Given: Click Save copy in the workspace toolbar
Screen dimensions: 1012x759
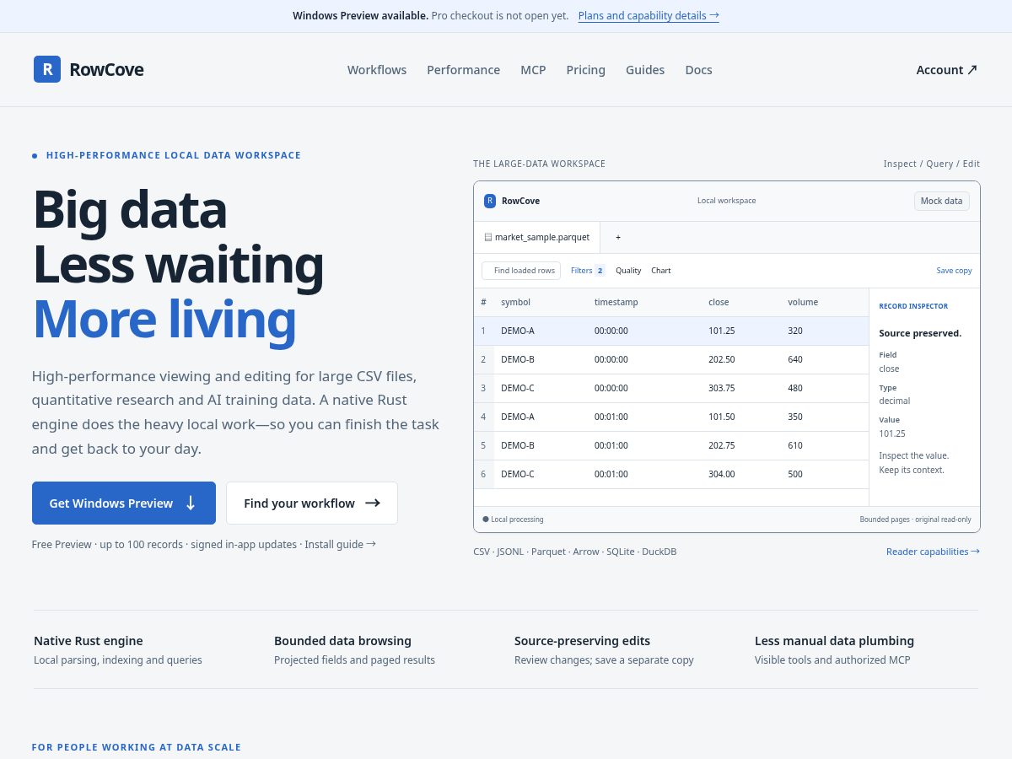Looking at the screenshot, I should pos(954,271).
